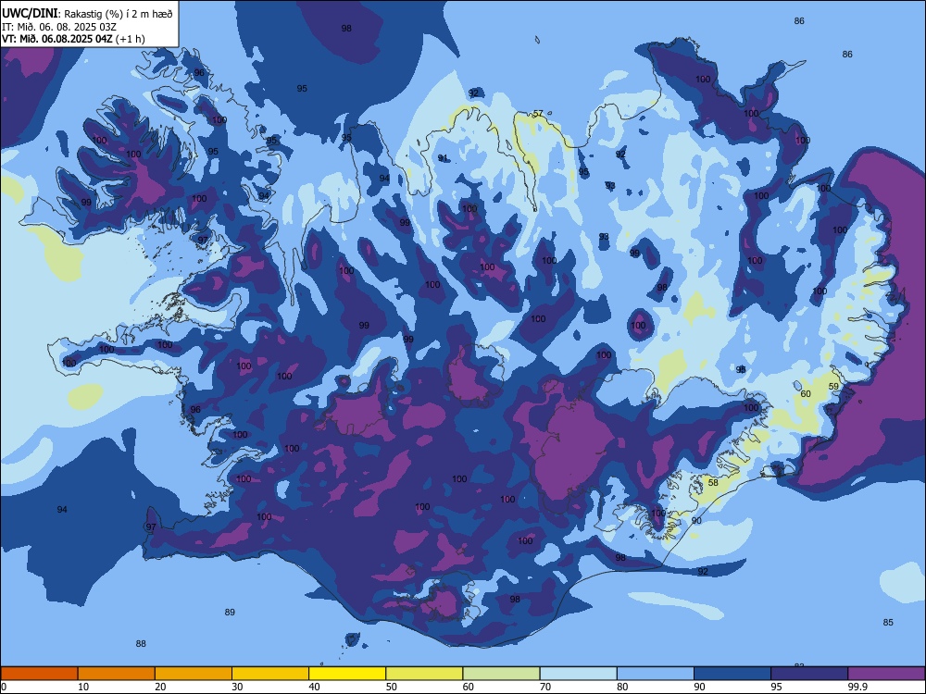Viewport: 926px width, 694px height.
Task: Click the humidity value "89" over the ocean
Action: point(230,612)
